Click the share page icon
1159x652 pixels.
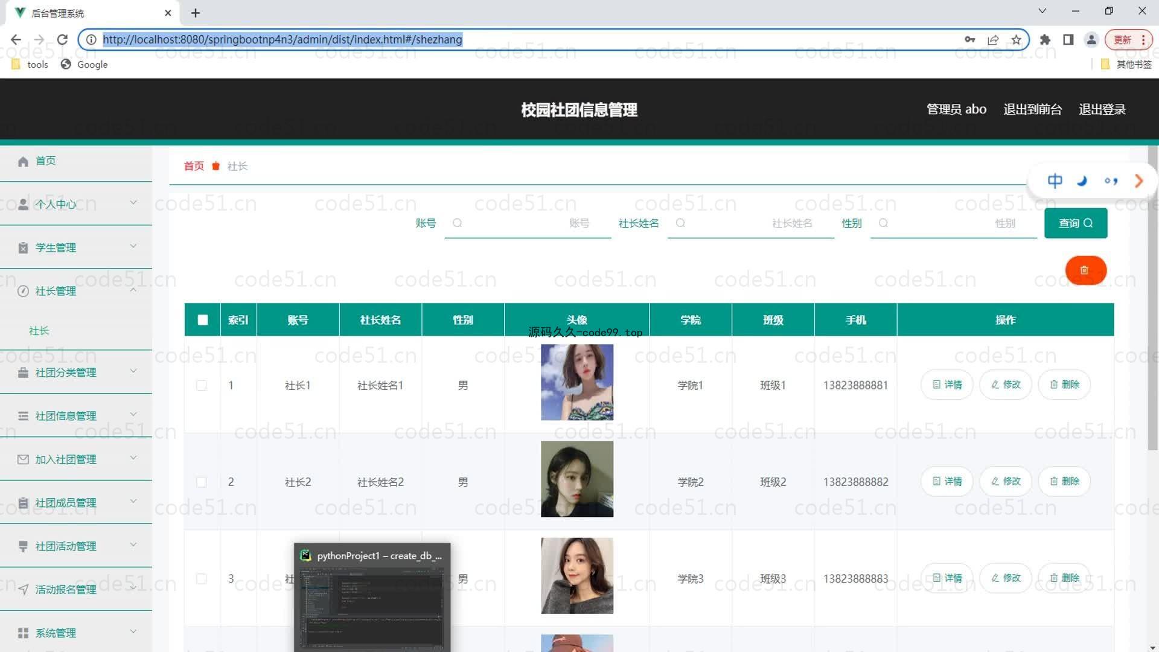(x=993, y=39)
